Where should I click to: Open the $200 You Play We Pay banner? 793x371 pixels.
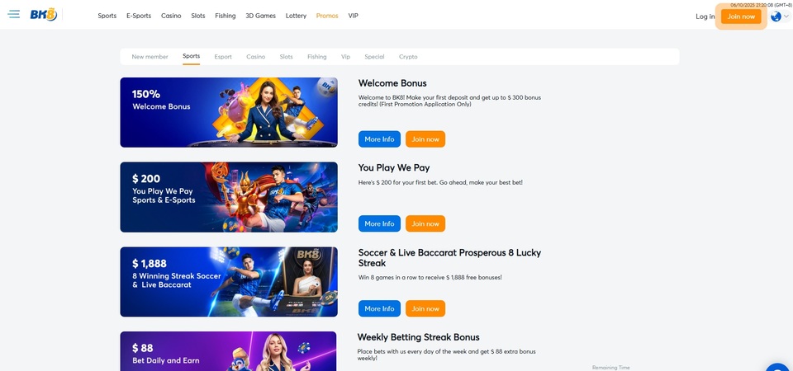tap(229, 197)
